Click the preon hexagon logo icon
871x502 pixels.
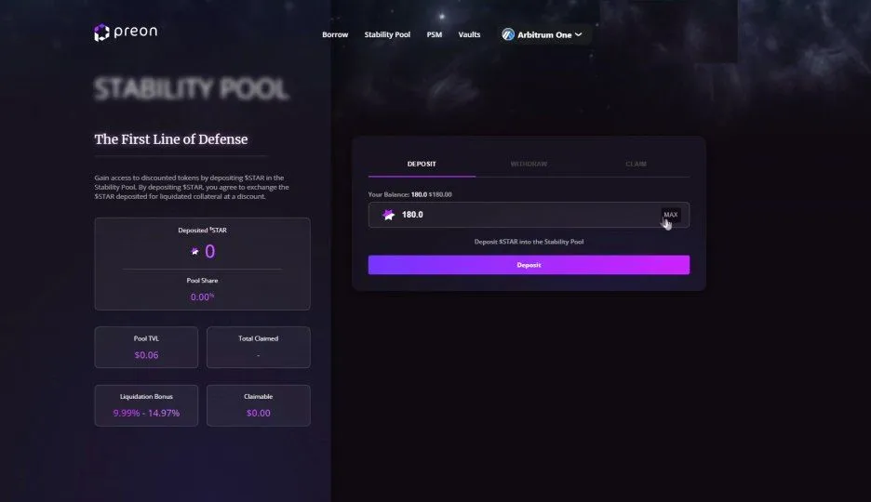pyautogui.click(x=101, y=33)
